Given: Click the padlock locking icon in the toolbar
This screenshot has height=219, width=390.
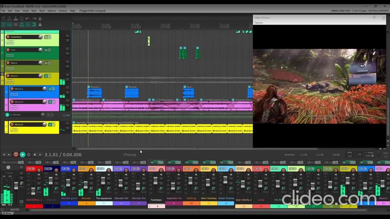Looking at the screenshot, I should pos(40,24).
